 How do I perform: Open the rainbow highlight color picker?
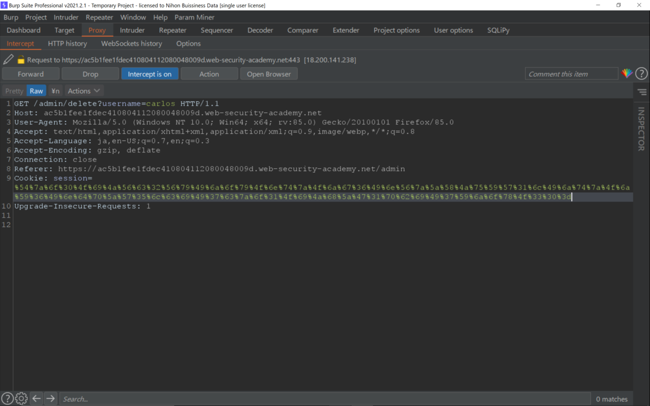click(627, 74)
